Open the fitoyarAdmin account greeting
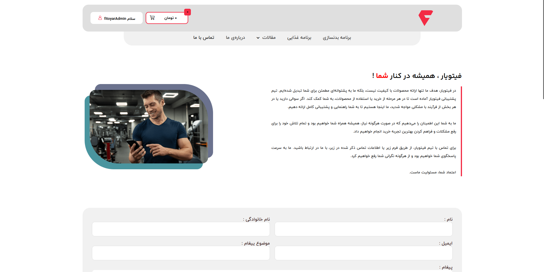Screen dimensions: 544x272 point(119,18)
